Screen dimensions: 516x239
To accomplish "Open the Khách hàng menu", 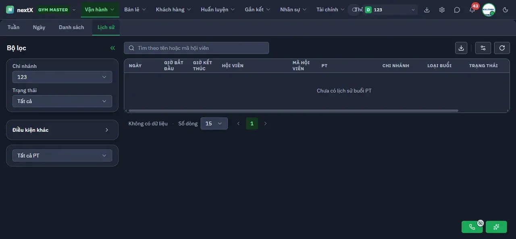I will (x=173, y=10).
